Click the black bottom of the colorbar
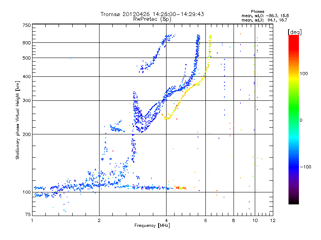Viewport: 321px width, 240px height. point(294,201)
